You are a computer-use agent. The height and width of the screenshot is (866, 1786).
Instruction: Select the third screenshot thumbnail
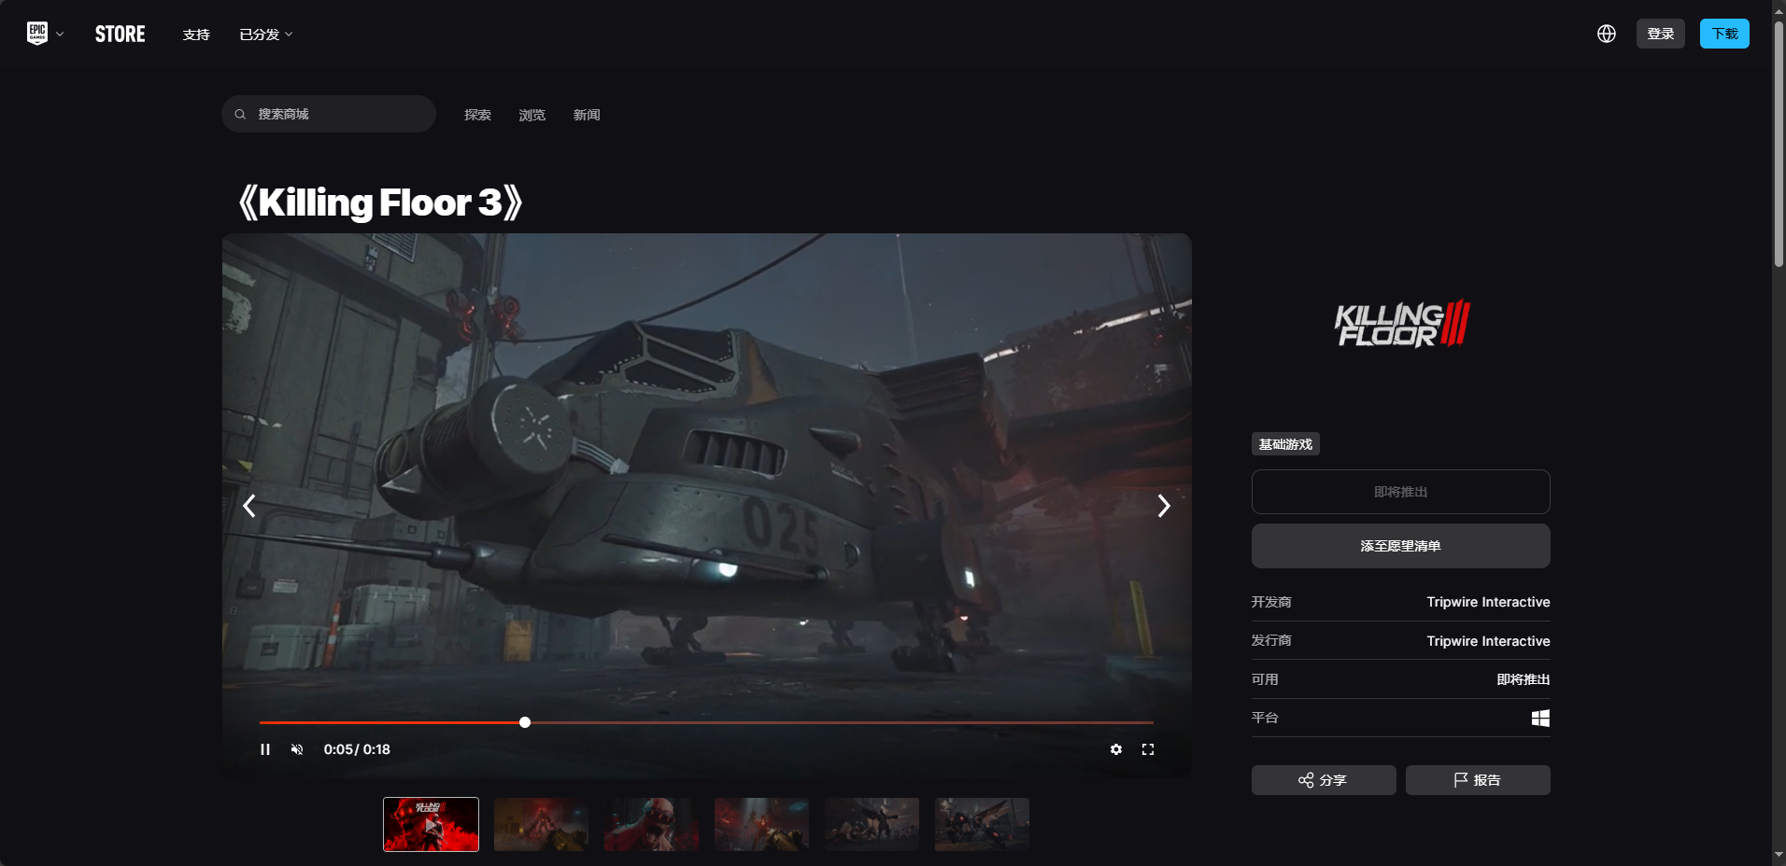click(651, 824)
